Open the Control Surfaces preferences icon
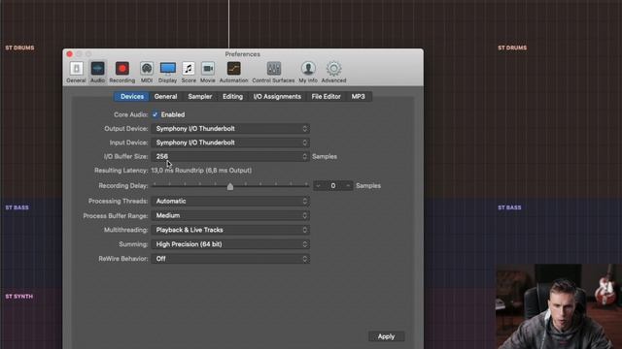622x349 pixels. (273, 72)
